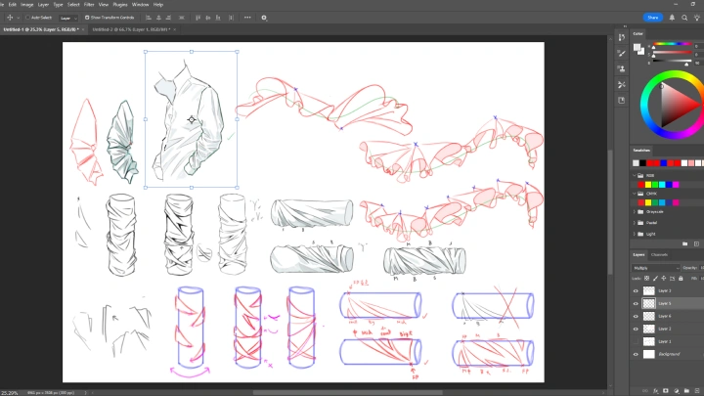
Task: Switch to the Untitled-2 document tab
Action: 131,29
